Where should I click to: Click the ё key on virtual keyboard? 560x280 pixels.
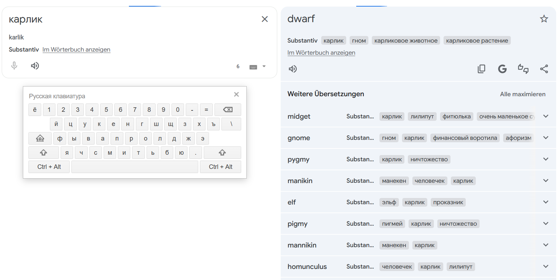click(x=35, y=110)
